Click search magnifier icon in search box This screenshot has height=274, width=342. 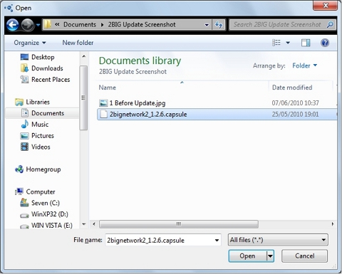[330, 24]
